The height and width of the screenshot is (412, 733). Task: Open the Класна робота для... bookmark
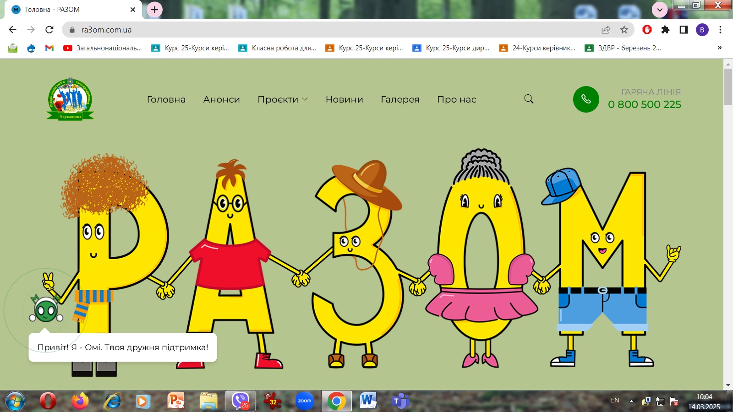click(x=277, y=48)
